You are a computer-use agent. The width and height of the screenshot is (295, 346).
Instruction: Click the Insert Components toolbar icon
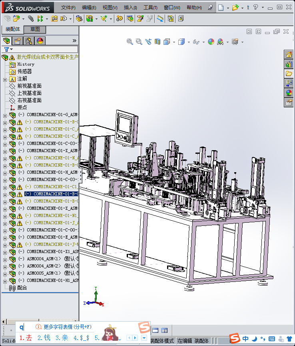coord(16,18)
